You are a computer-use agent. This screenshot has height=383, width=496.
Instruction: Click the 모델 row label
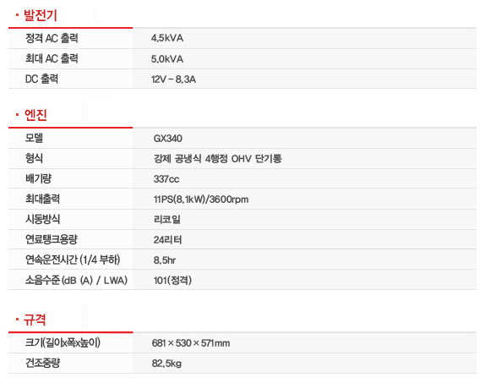[x=34, y=138]
